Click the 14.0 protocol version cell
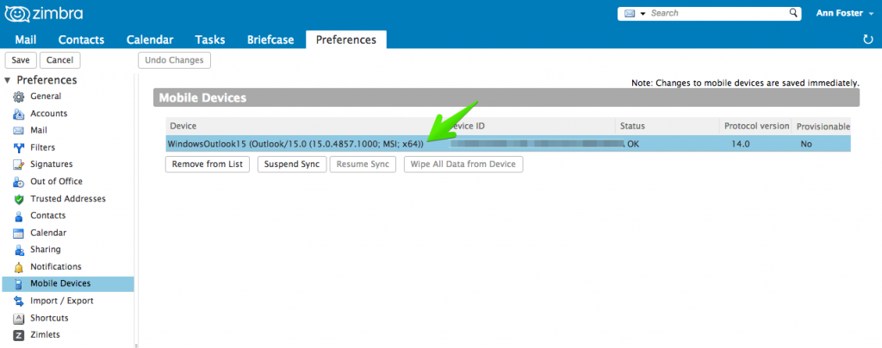 pos(740,144)
